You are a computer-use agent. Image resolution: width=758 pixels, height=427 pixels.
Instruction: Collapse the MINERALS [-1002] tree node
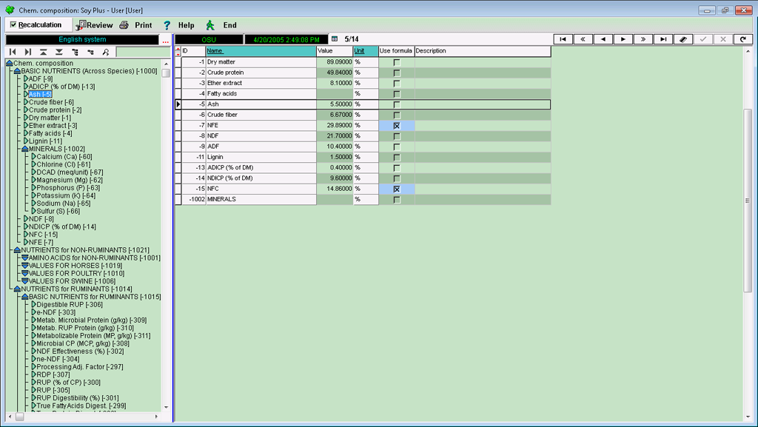pyautogui.click(x=25, y=149)
